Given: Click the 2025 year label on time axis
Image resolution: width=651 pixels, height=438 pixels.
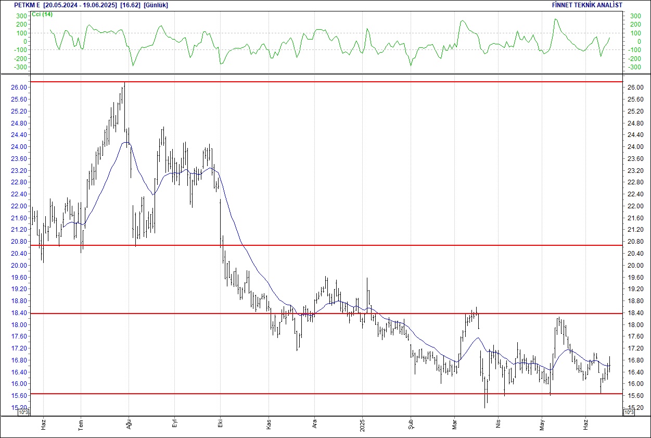Looking at the screenshot, I should [363, 425].
